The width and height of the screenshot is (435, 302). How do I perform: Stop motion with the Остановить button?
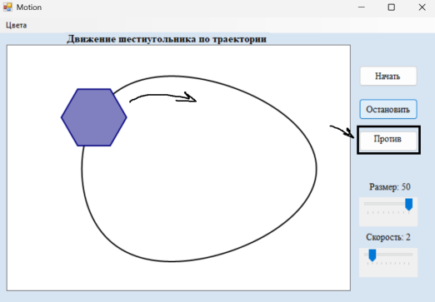tap(388, 109)
